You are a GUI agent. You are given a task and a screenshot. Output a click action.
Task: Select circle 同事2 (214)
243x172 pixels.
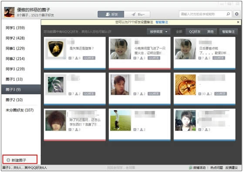click(x=21, y=59)
